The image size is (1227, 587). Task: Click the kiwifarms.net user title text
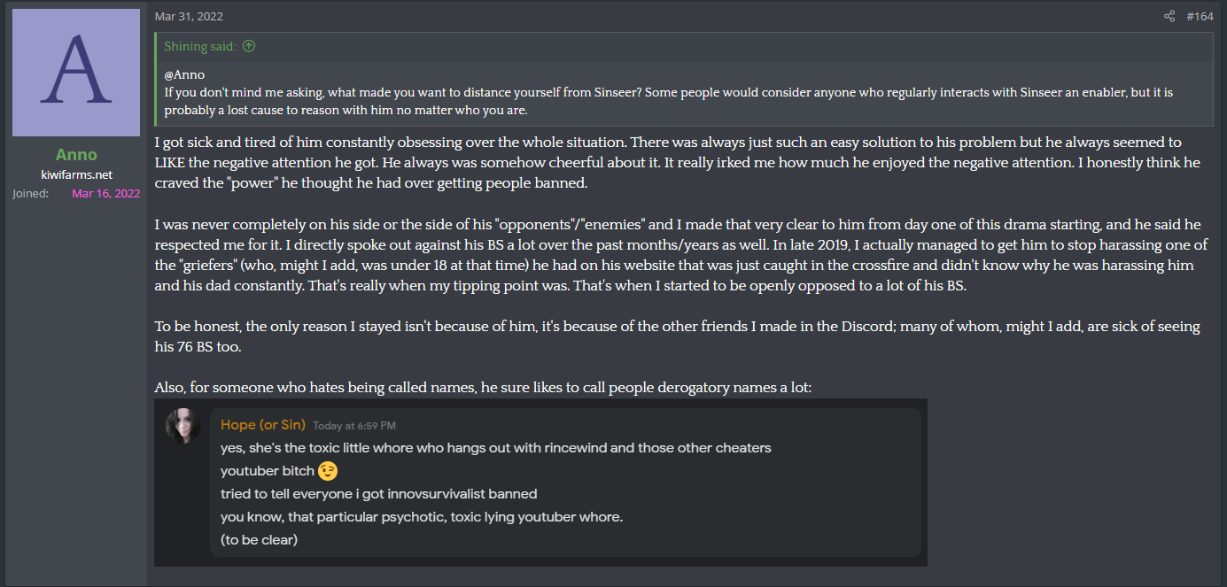click(x=76, y=174)
